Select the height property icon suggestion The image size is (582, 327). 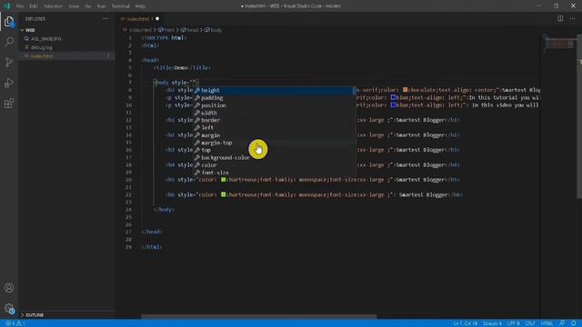point(197,91)
